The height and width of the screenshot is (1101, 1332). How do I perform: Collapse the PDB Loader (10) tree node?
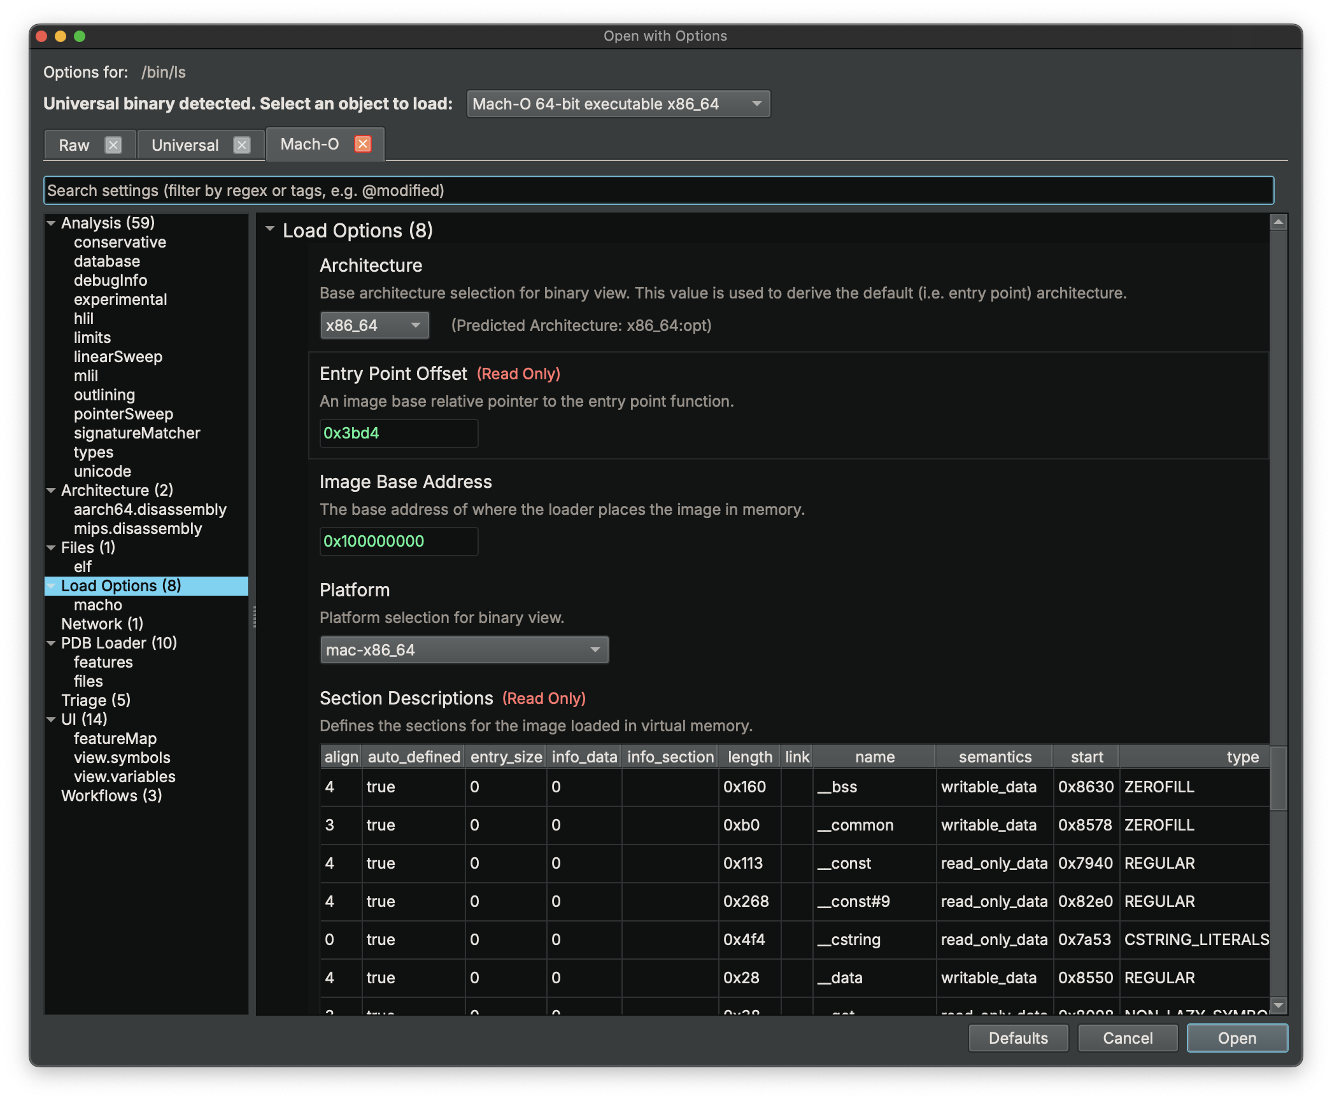pos(51,643)
